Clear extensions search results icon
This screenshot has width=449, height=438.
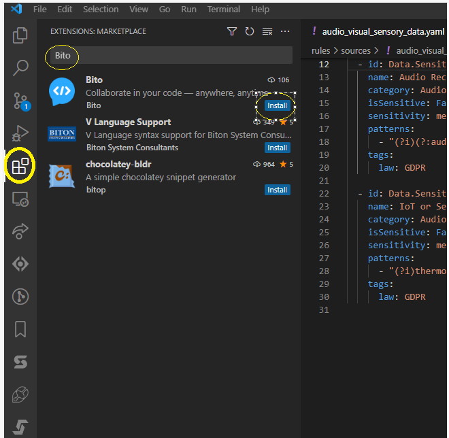pyautogui.click(x=267, y=31)
